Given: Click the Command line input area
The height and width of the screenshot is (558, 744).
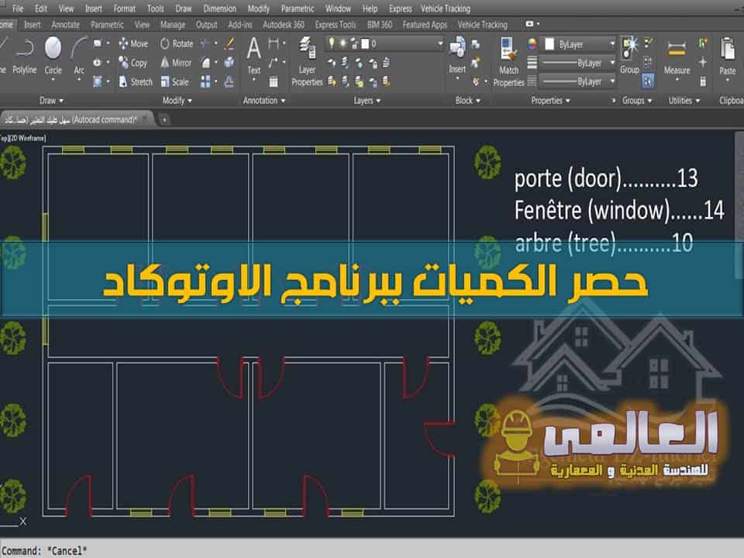Looking at the screenshot, I should (x=372, y=550).
